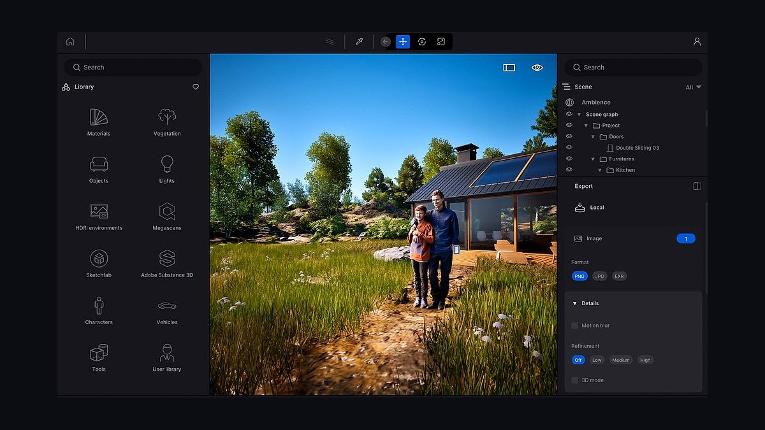
Task: Click the Export panel title text
Action: click(x=584, y=186)
